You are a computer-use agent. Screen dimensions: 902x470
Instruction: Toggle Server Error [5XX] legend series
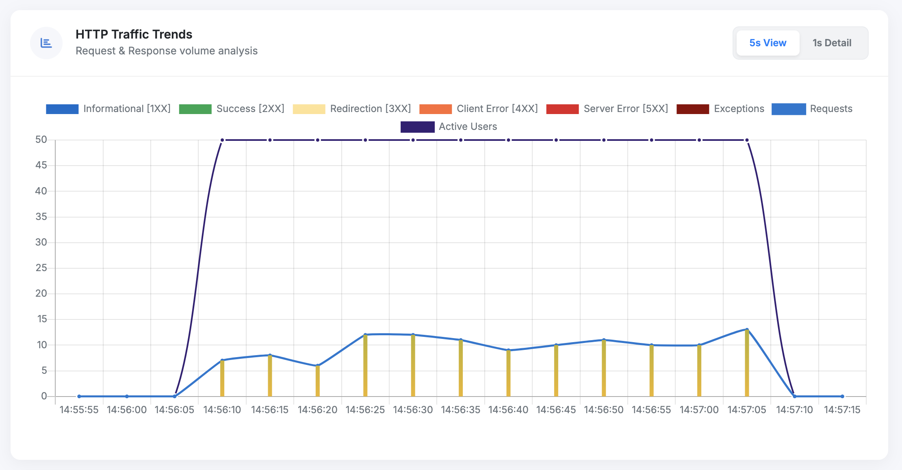point(607,109)
